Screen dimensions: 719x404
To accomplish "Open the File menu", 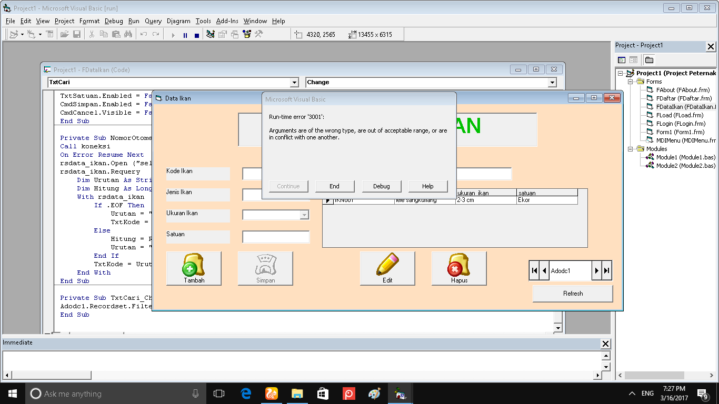I will [11, 21].
